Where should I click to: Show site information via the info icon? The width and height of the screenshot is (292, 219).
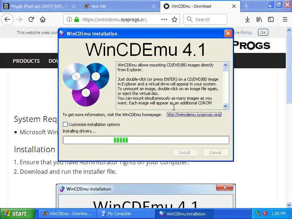(69, 19)
